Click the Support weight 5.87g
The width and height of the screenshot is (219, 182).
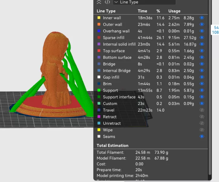tap(189, 90)
